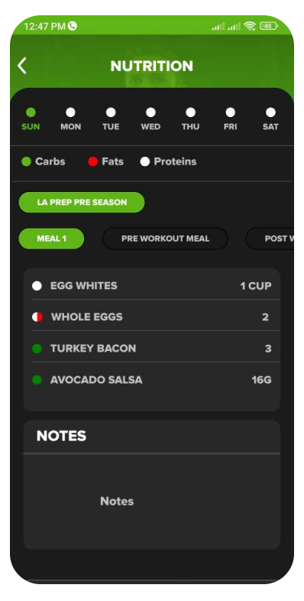Tap the green Carbs legend swatch
This screenshot has height=601, width=304.
point(26,162)
